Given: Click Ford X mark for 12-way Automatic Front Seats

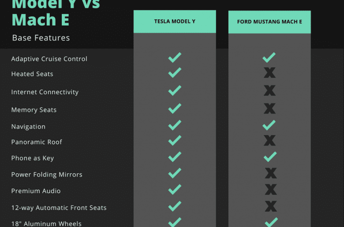Looking at the screenshot, I should tap(271, 206).
